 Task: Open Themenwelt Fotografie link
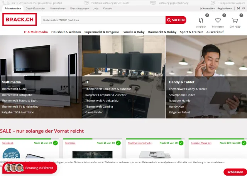pos(17,95)
